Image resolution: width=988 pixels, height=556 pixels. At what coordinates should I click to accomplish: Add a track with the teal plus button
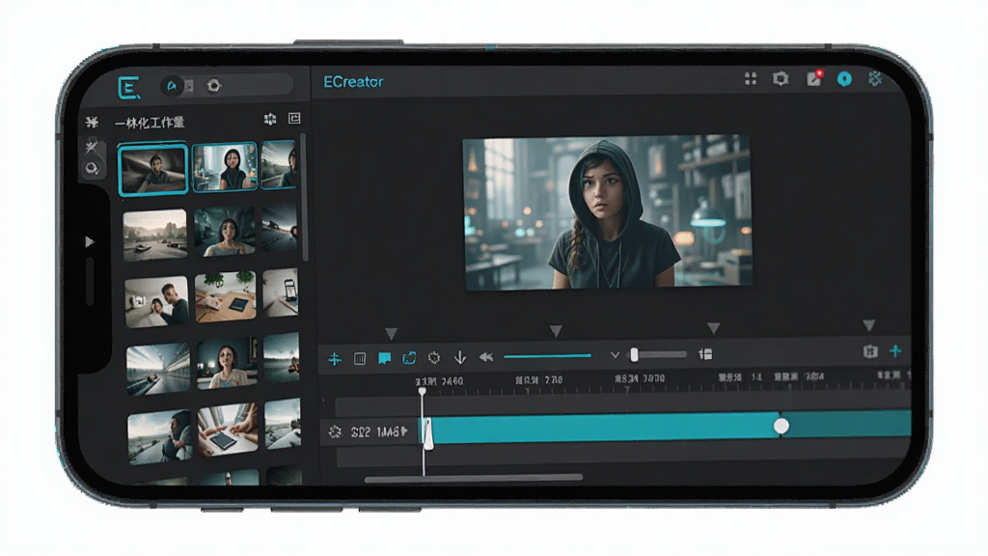pyautogui.click(x=895, y=351)
